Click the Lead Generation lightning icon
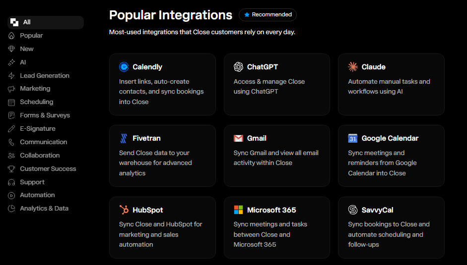The image size is (467, 265). point(11,76)
